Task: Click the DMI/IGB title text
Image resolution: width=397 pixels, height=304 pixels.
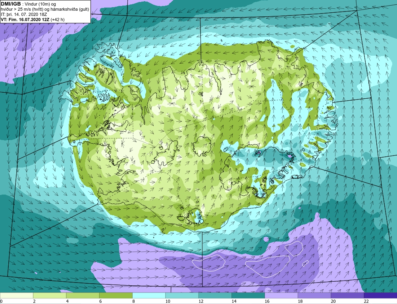Action: [x=11, y=4]
